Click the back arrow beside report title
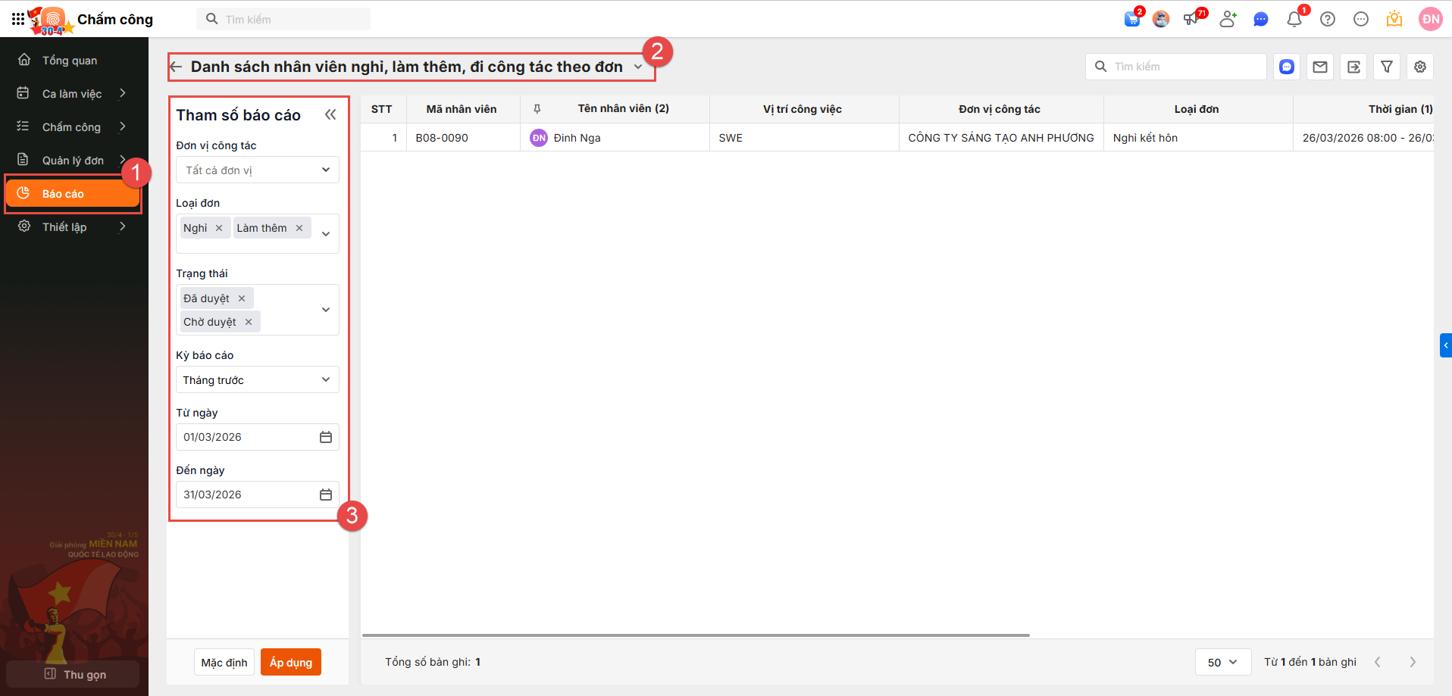 176,67
